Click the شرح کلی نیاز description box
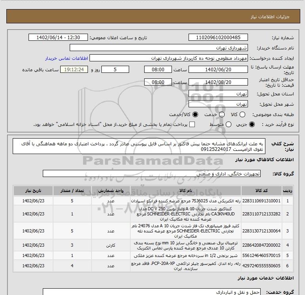The image size is (305, 295). (x=139, y=146)
